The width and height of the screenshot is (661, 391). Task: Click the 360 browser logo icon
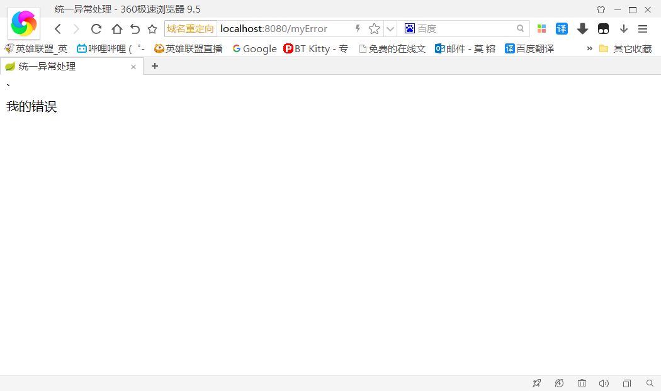pos(24,23)
